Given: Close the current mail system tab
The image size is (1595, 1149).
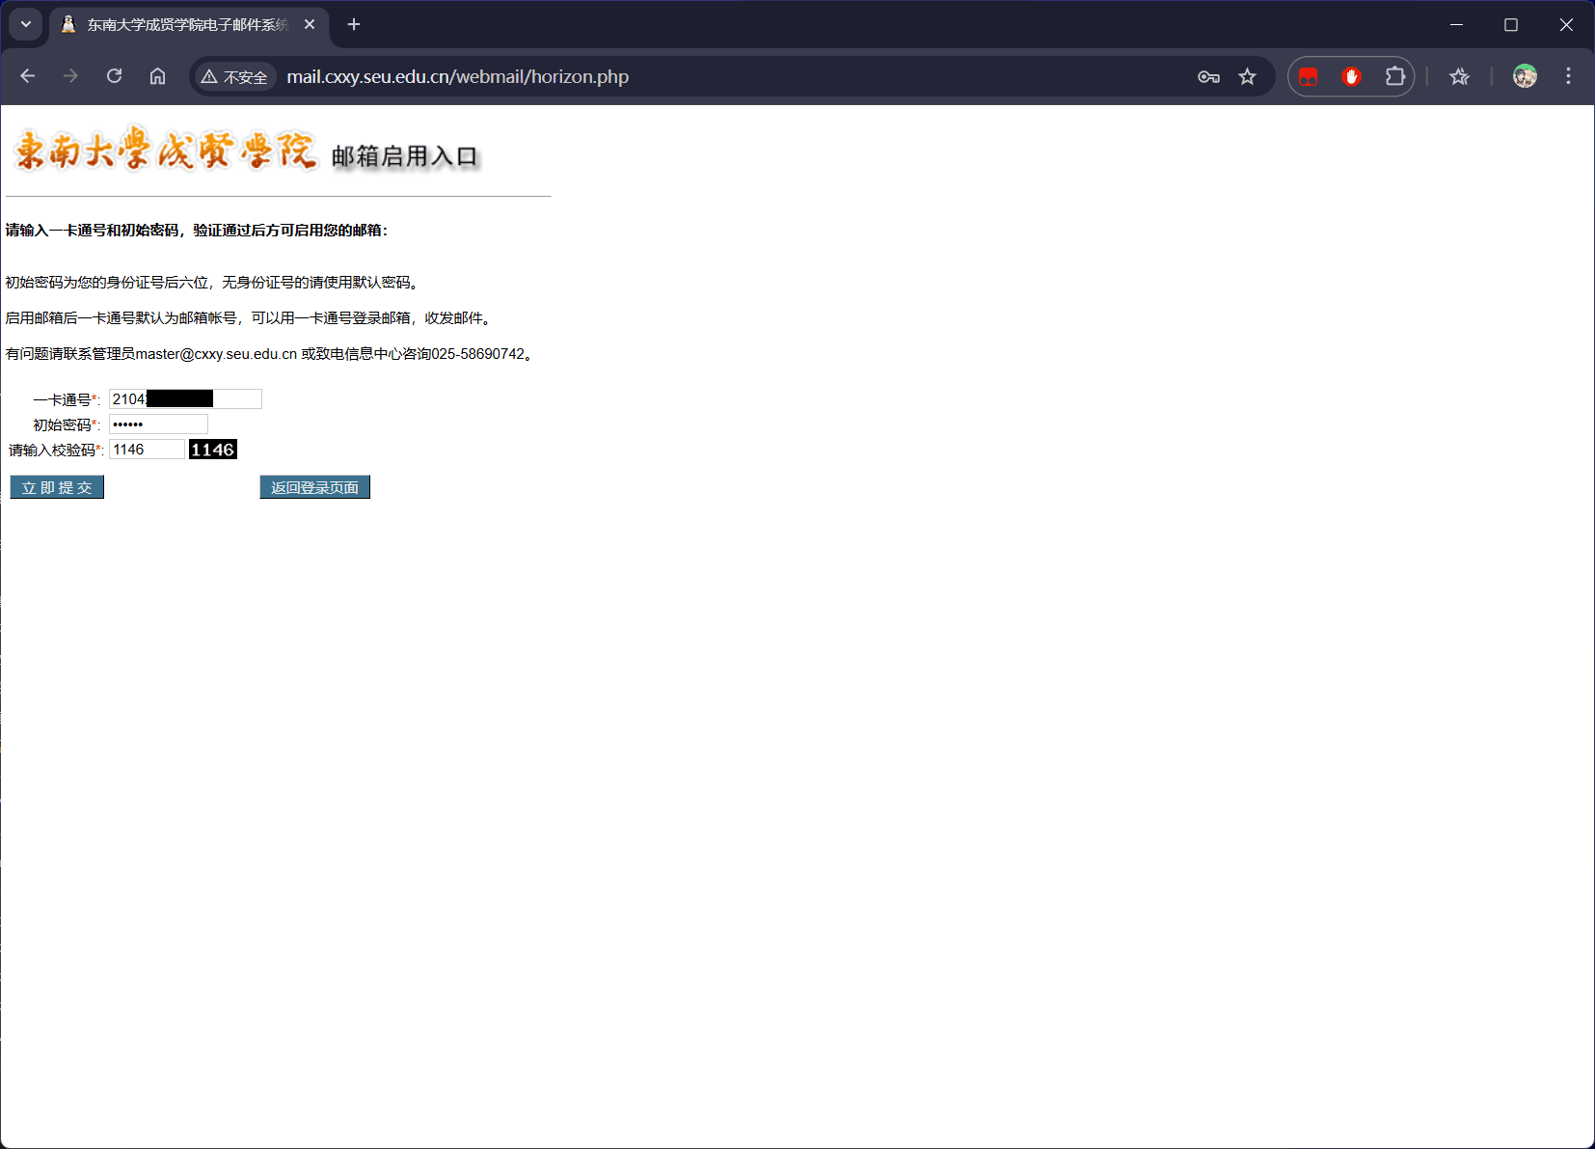Looking at the screenshot, I should point(310,25).
